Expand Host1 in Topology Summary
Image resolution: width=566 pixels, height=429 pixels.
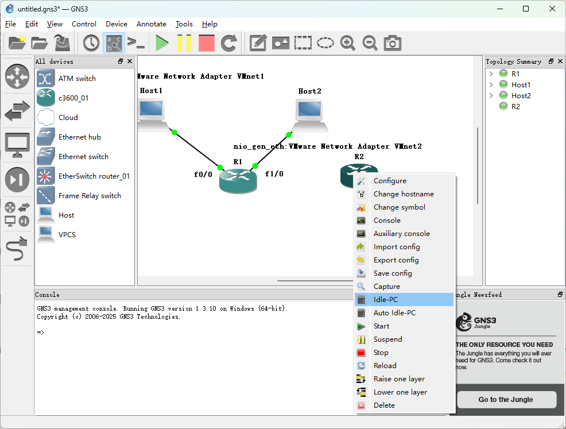click(x=491, y=85)
